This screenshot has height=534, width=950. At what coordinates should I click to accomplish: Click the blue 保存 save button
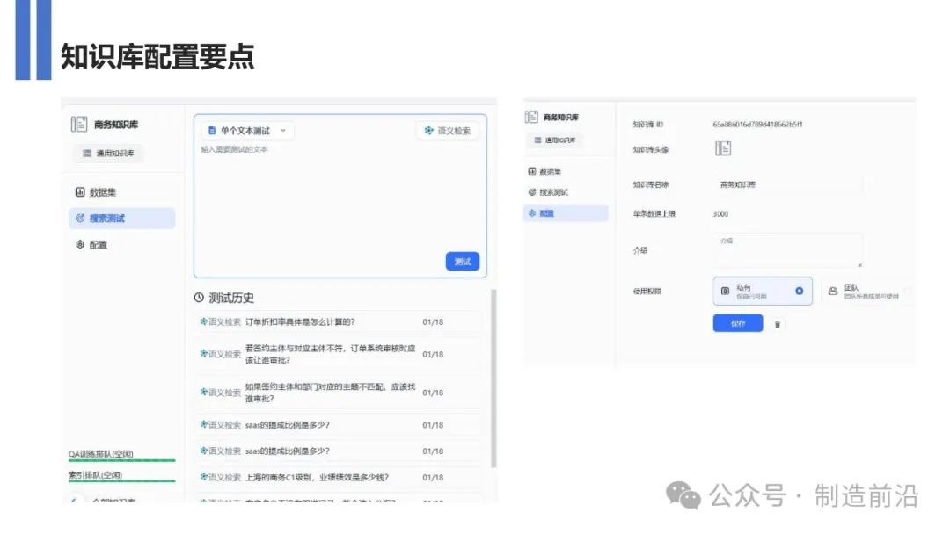(x=737, y=323)
